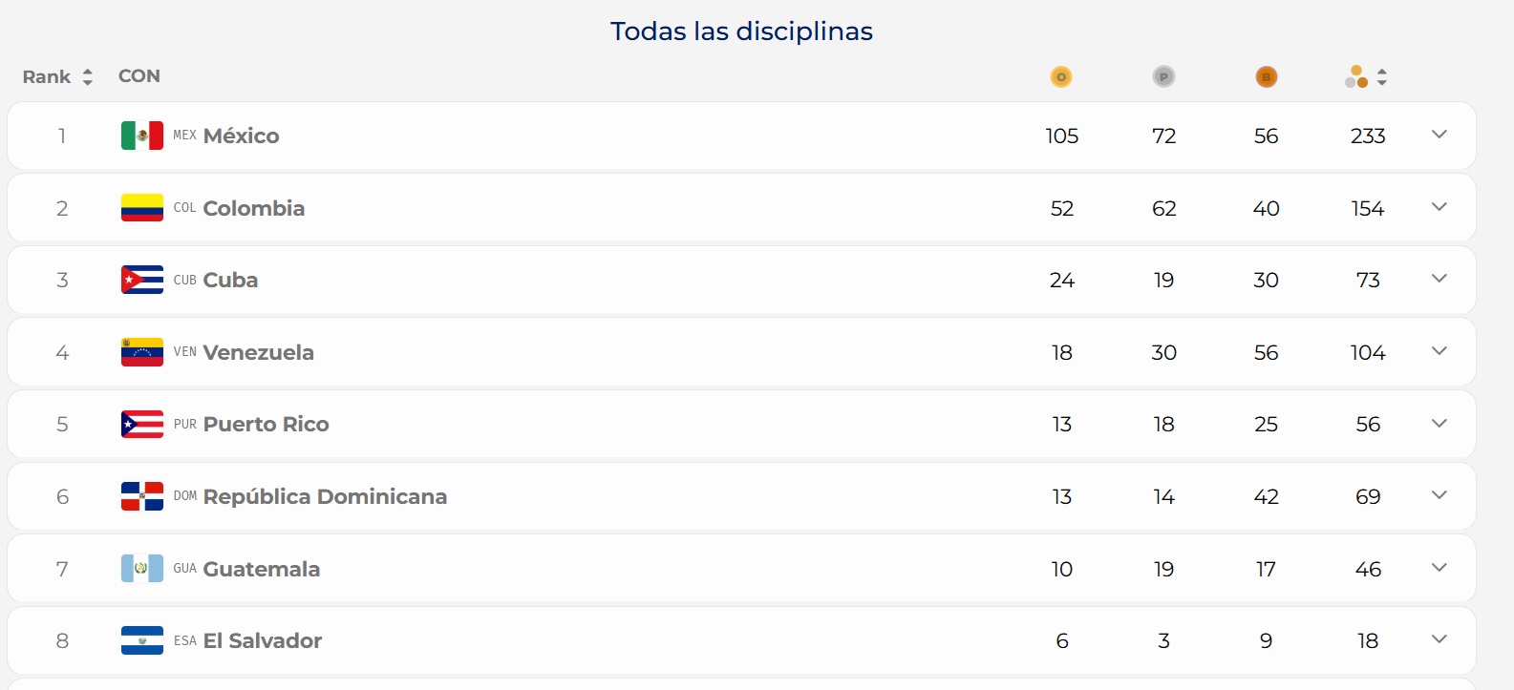Expand El Salvador row chevron
The image size is (1514, 690).
[1439, 639]
